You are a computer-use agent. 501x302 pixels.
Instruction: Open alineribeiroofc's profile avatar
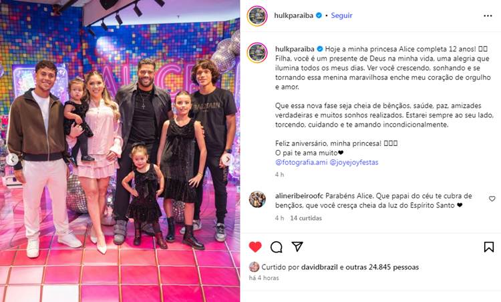(x=257, y=199)
